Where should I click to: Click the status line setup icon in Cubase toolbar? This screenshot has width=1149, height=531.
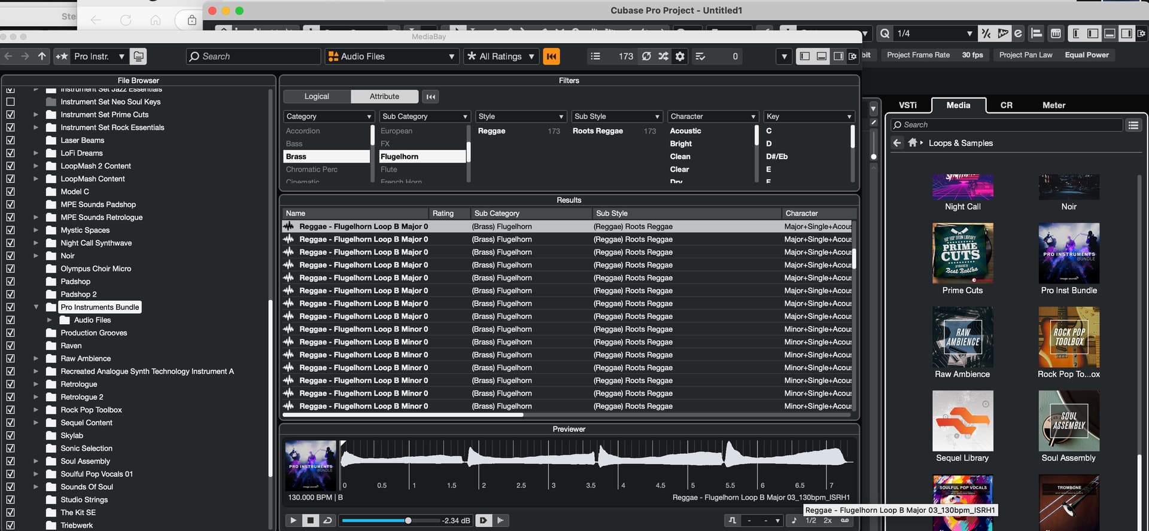(x=1036, y=33)
